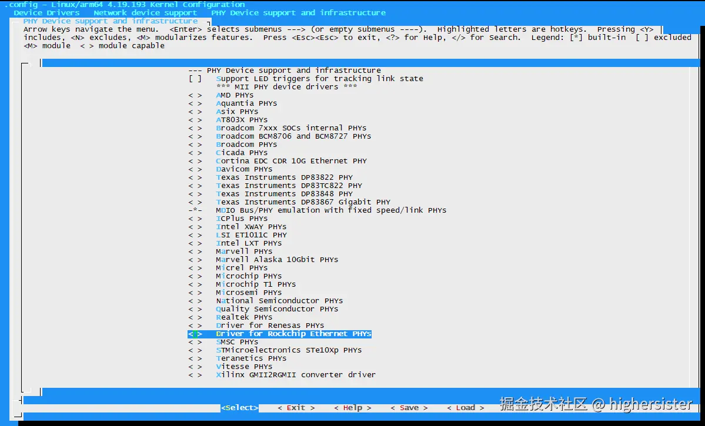This screenshot has width=705, height=426.
Task: Select the Microsemi PHYs entry
Action: 235,293
